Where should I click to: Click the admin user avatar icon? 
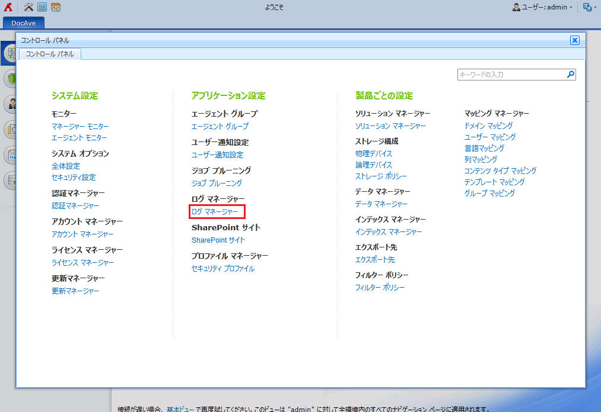(516, 8)
